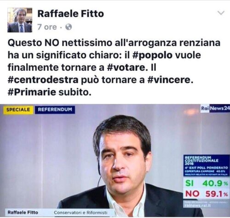
Task: Click the NO 59.1% result
Action: [207, 194]
